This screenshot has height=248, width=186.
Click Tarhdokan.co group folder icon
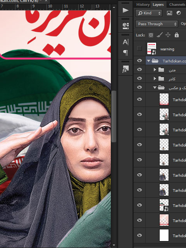tap(155, 61)
